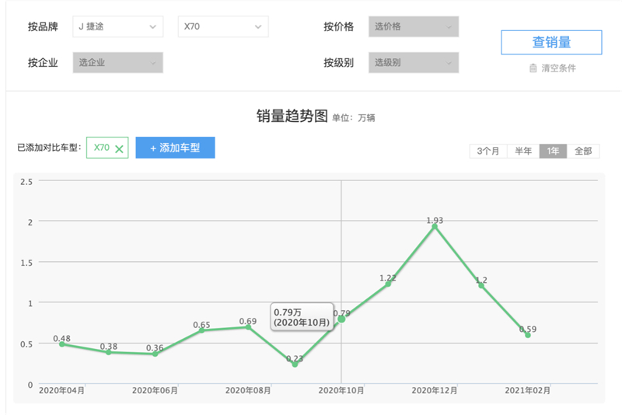
Task: Click the 1.5 y-axis value
Action: (x=26, y=263)
